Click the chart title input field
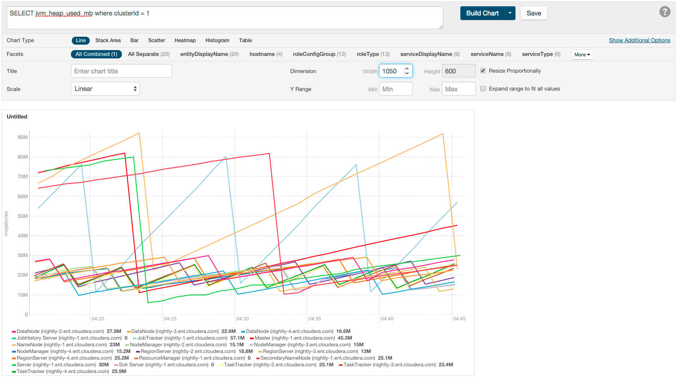677x378 pixels. click(121, 71)
